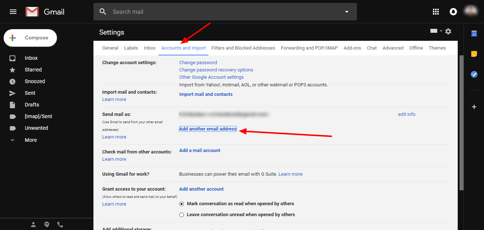The width and height of the screenshot is (484, 230).
Task: Open the Google apps grid
Action: click(435, 11)
